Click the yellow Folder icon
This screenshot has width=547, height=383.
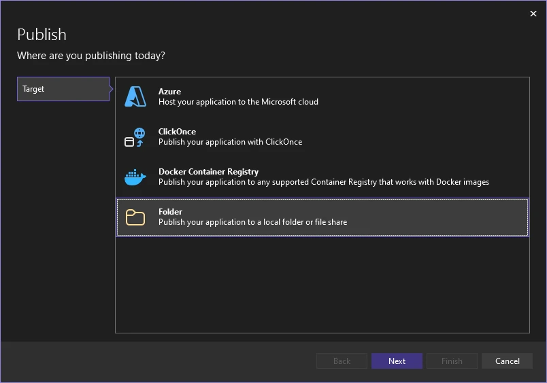(135, 217)
